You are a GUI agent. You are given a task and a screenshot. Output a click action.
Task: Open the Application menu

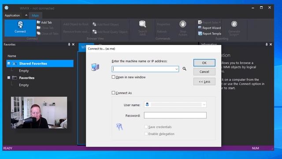tap(12, 15)
